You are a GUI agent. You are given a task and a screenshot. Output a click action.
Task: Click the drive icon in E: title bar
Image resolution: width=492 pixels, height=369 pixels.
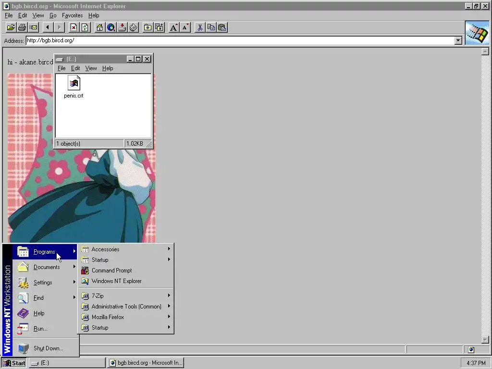point(60,59)
